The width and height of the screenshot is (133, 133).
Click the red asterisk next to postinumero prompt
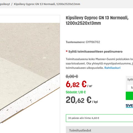[66, 51]
